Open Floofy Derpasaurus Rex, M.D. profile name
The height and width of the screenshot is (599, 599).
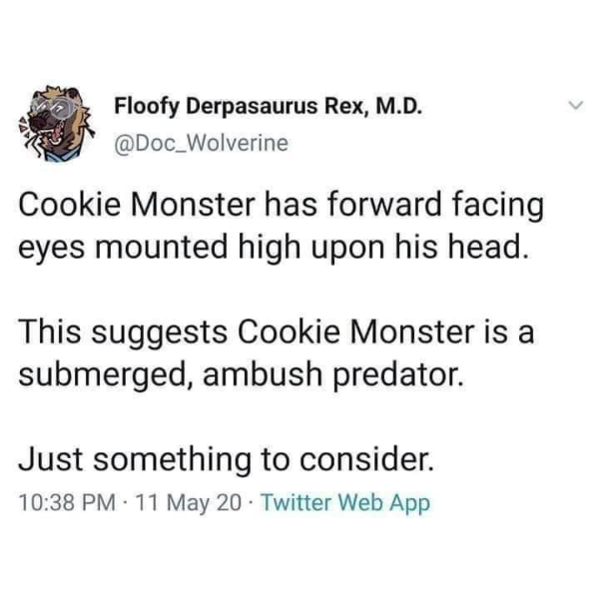coord(269,106)
